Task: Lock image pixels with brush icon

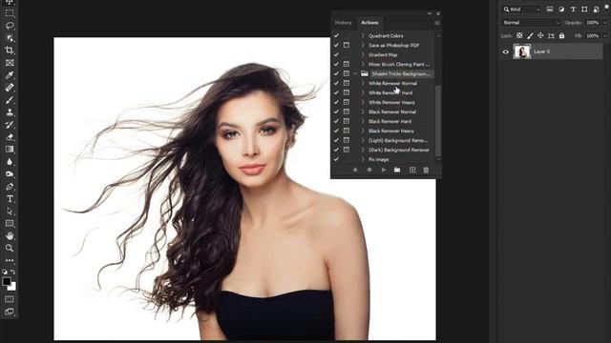Action: click(x=530, y=36)
